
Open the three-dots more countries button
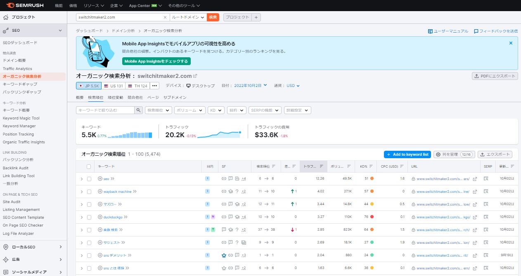point(154,86)
